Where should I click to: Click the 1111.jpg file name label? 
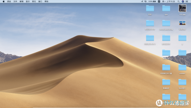(x=182, y=15)
